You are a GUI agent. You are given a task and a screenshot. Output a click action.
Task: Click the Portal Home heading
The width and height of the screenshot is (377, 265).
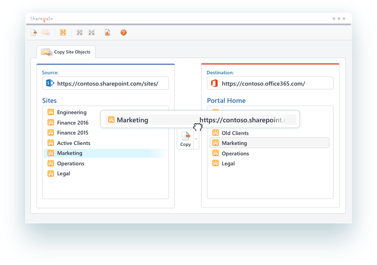coord(226,101)
